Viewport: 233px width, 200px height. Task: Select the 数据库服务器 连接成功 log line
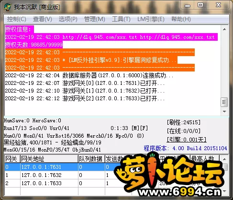tap(89, 75)
